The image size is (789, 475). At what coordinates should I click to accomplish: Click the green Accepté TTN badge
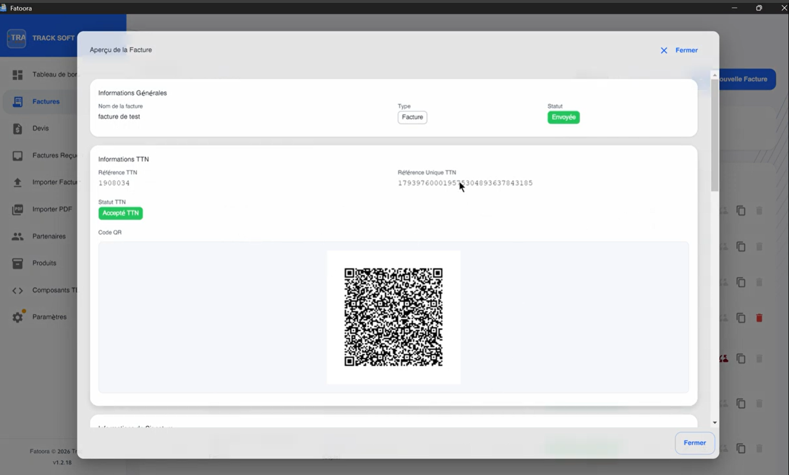120,213
